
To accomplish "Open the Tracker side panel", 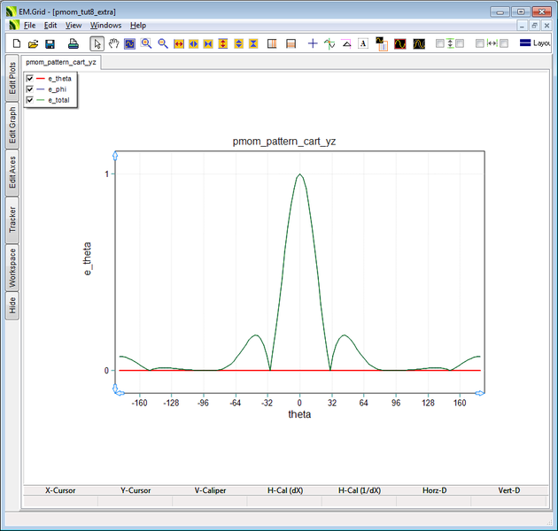I will tap(12, 219).
